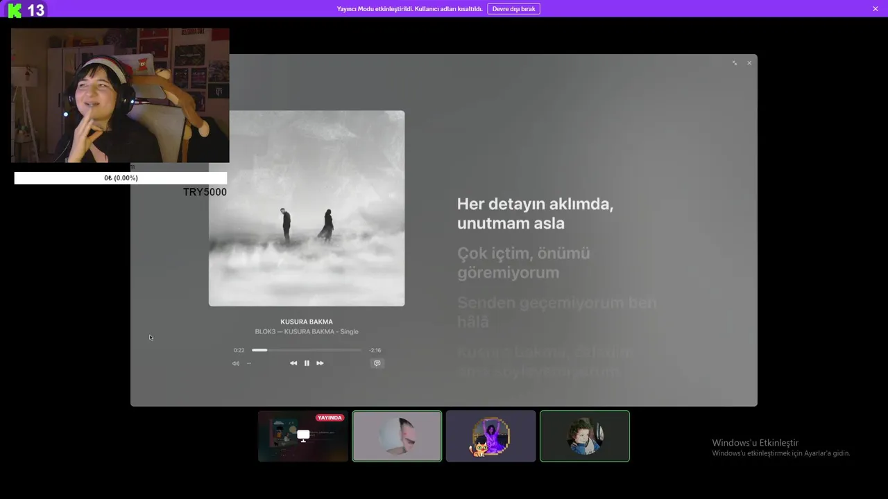Dismiss the purple streamer mode banner
The image size is (888, 499).
[x=876, y=9]
